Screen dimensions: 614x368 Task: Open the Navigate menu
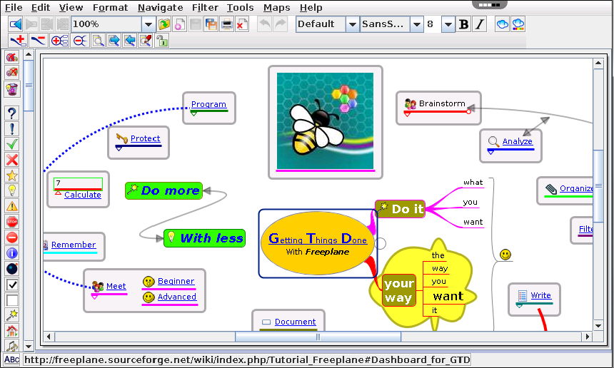point(160,7)
